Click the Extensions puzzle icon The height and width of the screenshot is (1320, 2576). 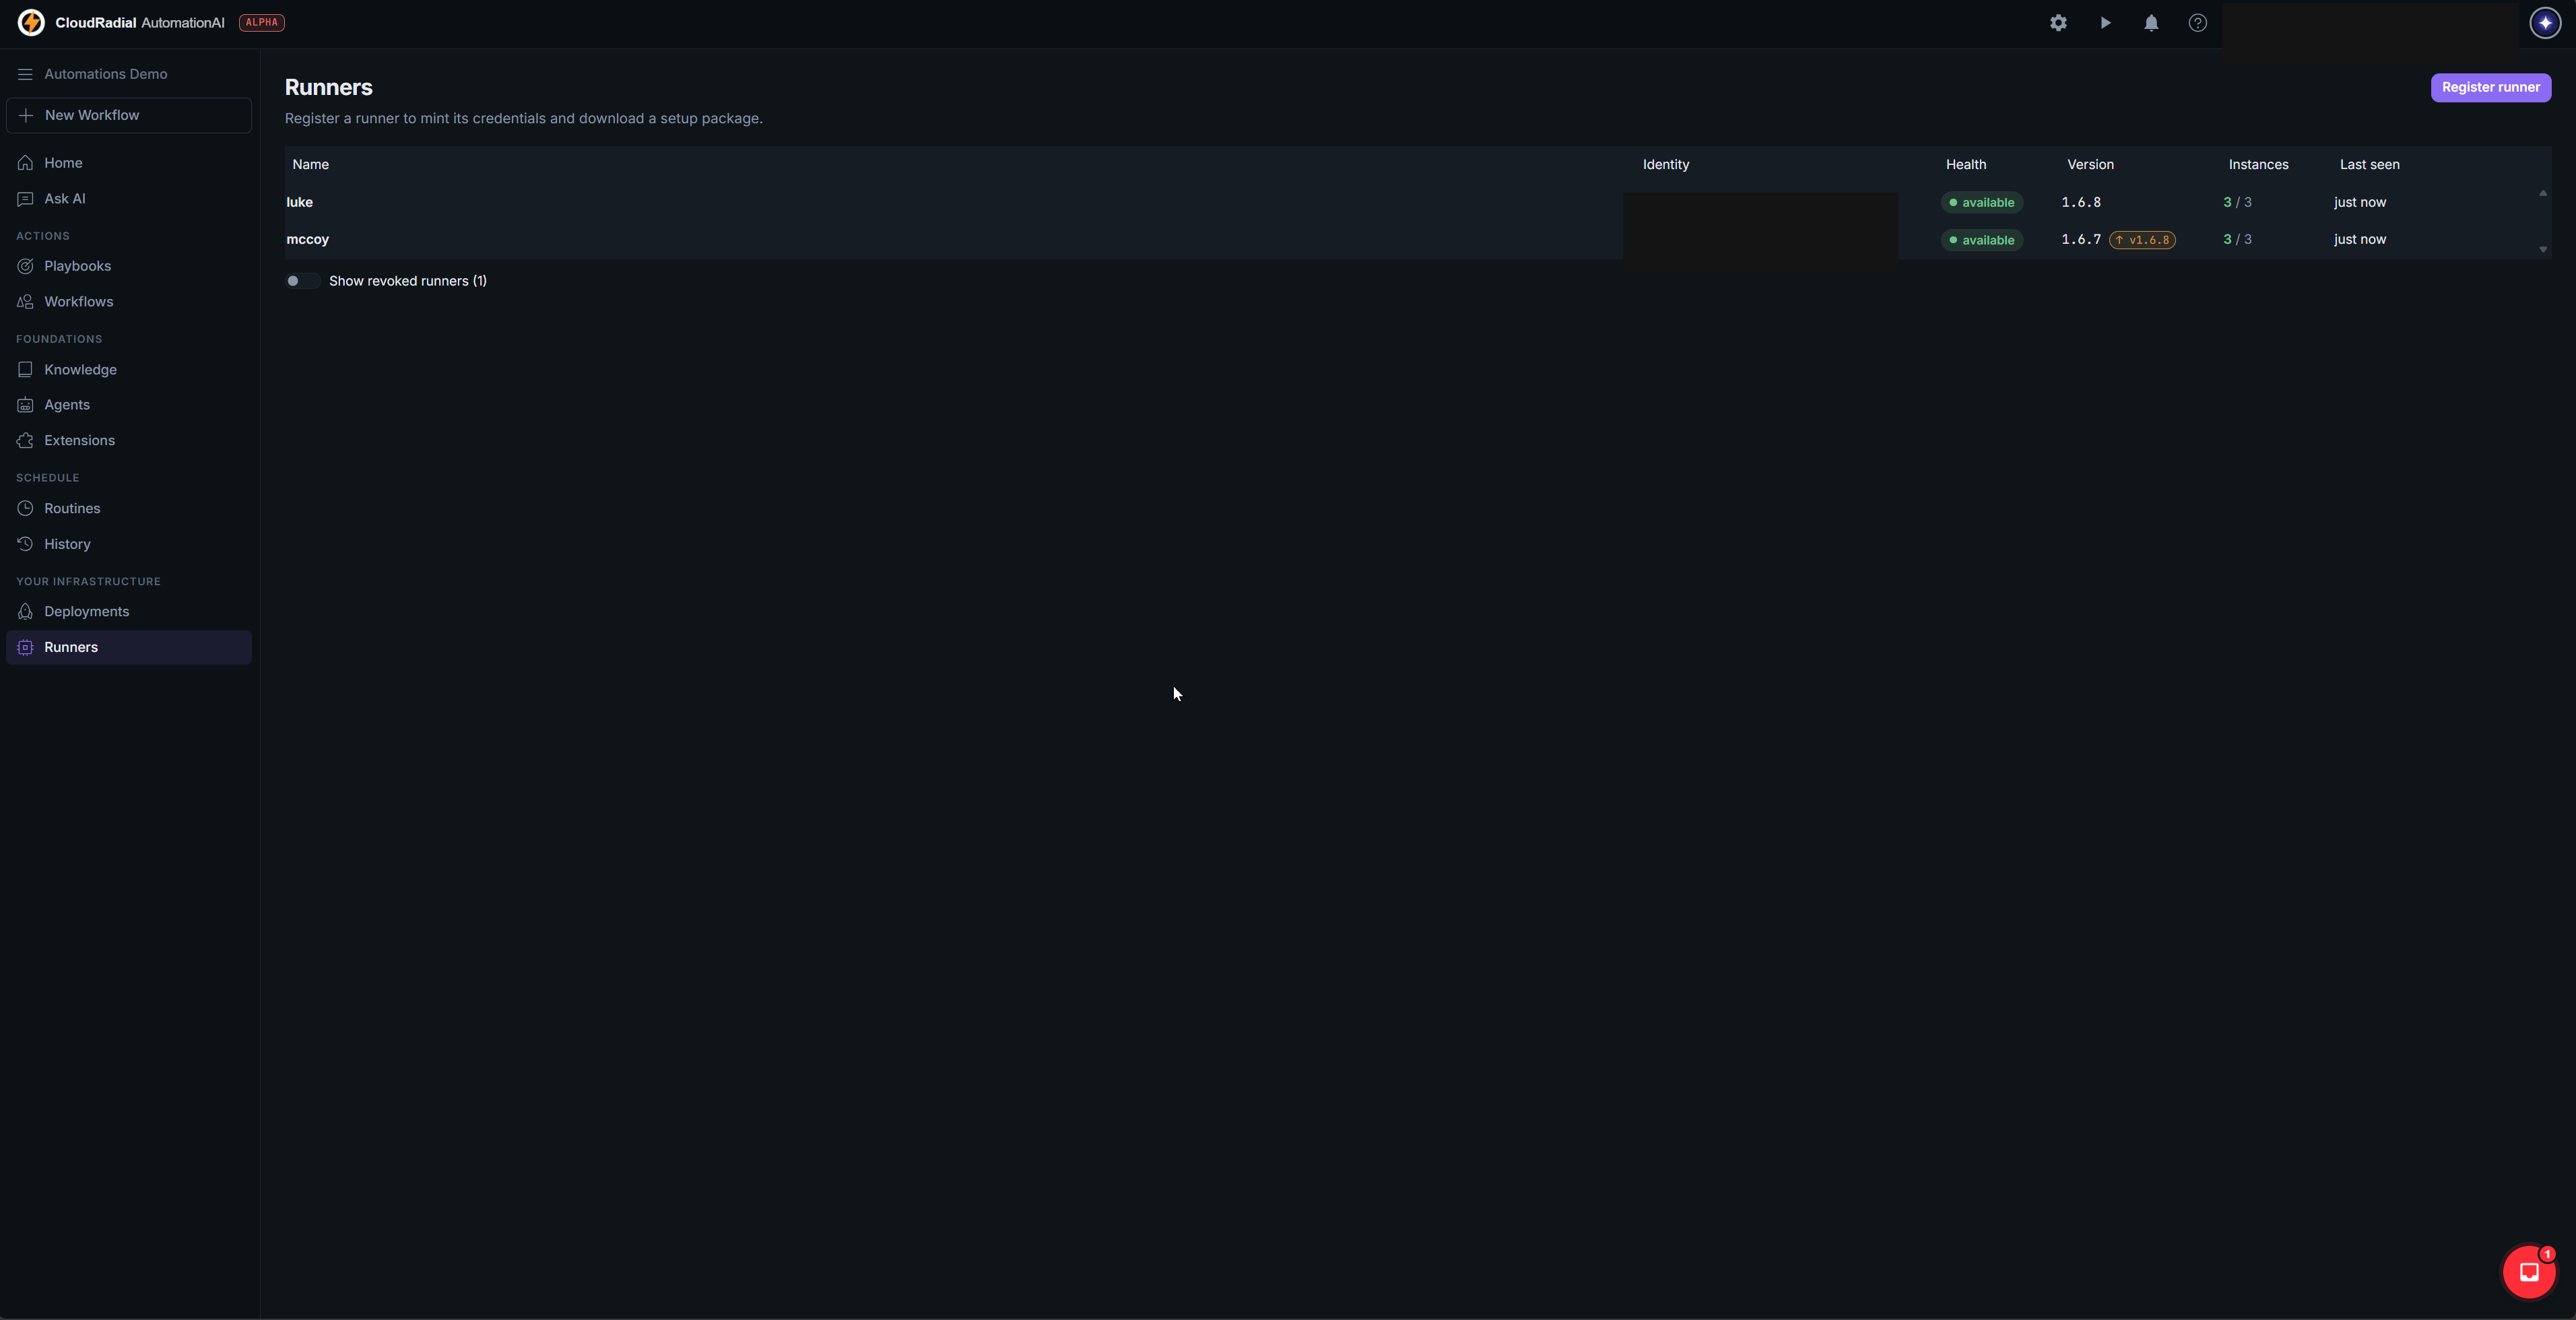point(25,441)
